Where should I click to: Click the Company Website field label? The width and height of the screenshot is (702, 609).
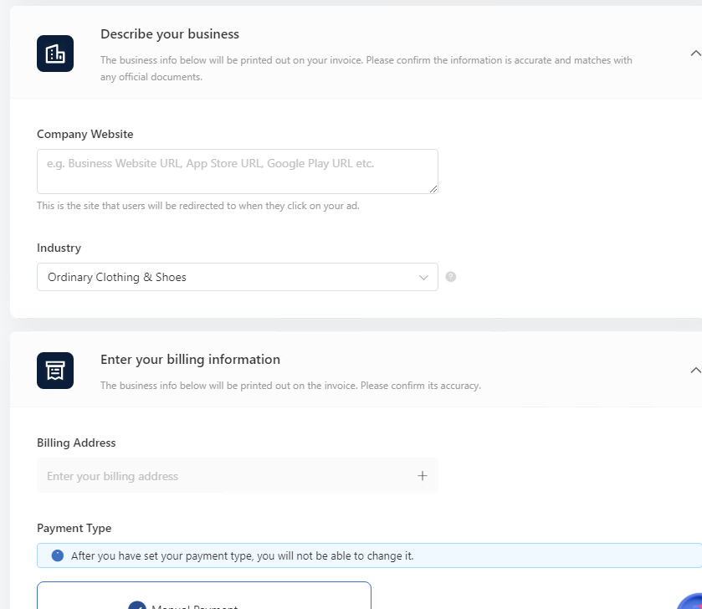(85, 134)
